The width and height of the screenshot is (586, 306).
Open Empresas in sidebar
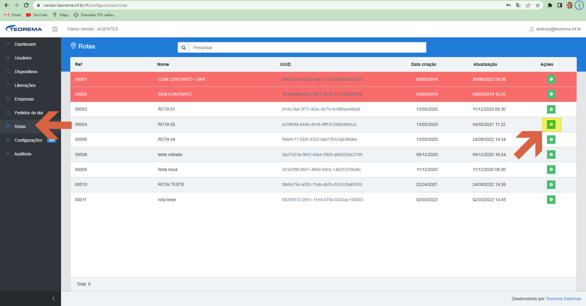pos(31,99)
